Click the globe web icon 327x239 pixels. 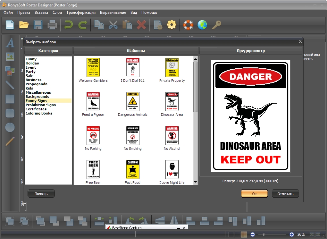[x=202, y=25]
